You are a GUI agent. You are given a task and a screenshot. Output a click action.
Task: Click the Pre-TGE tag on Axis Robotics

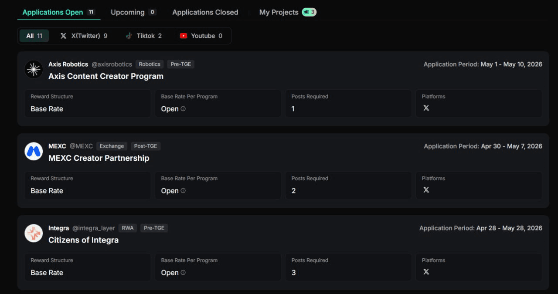coord(181,64)
